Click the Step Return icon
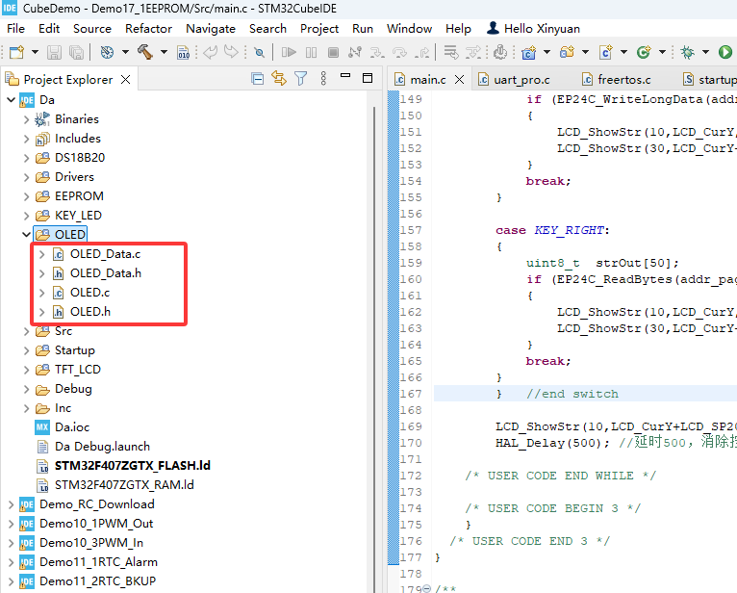 click(422, 52)
